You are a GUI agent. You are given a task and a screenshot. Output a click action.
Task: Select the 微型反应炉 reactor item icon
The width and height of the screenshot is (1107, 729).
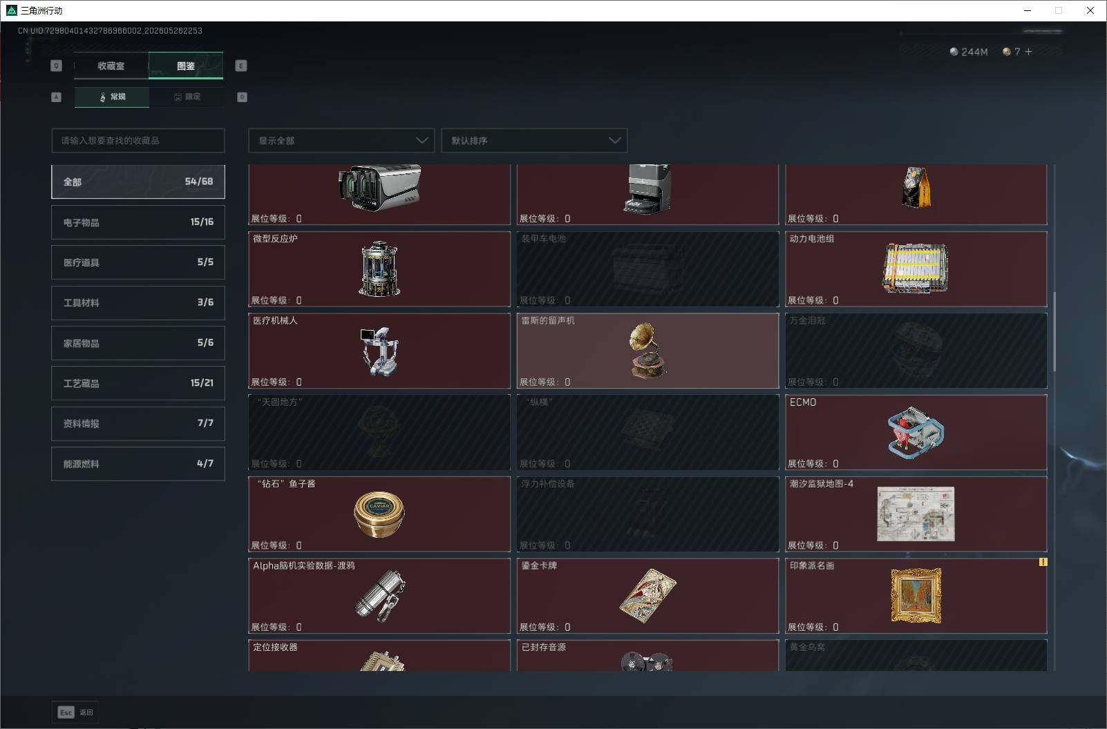[379, 269]
